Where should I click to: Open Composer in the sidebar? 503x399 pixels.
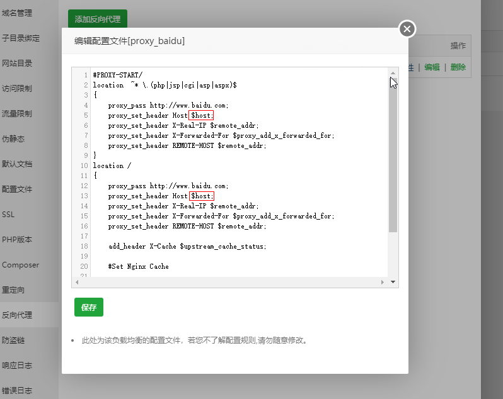click(21, 265)
